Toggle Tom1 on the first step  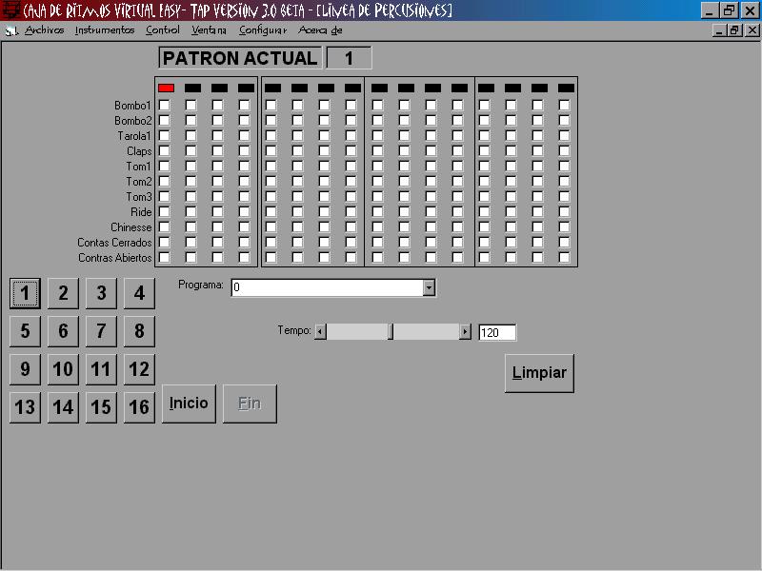pyautogui.click(x=165, y=166)
